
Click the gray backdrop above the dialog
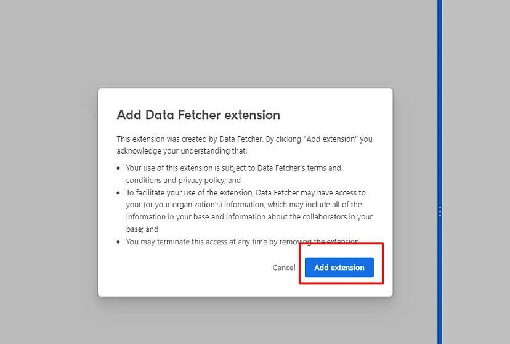click(246, 43)
